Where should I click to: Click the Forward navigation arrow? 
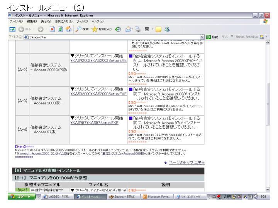click(x=41, y=29)
